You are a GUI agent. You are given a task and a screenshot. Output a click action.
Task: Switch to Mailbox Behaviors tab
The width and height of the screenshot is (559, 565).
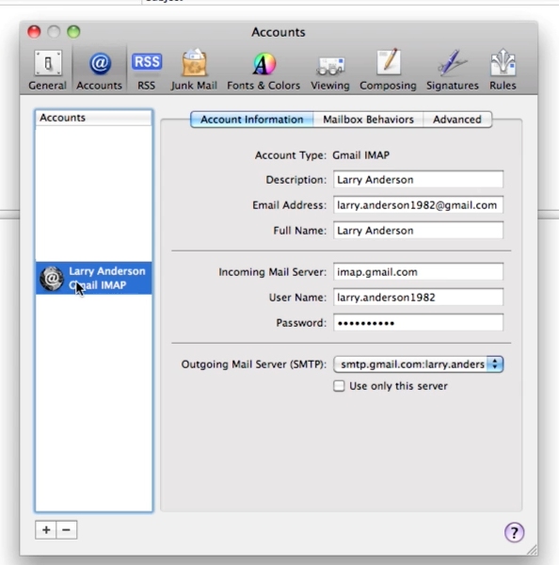click(x=368, y=120)
